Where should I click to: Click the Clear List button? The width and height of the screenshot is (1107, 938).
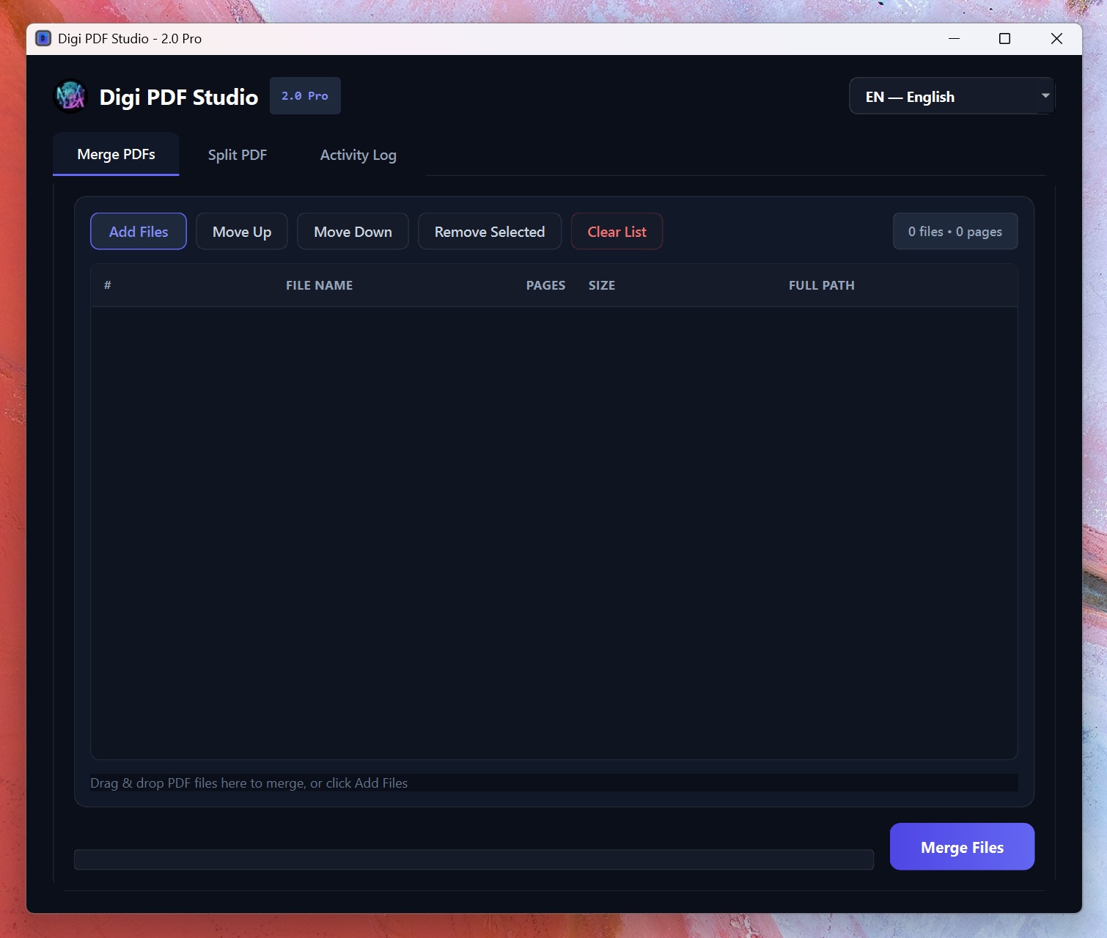click(617, 232)
